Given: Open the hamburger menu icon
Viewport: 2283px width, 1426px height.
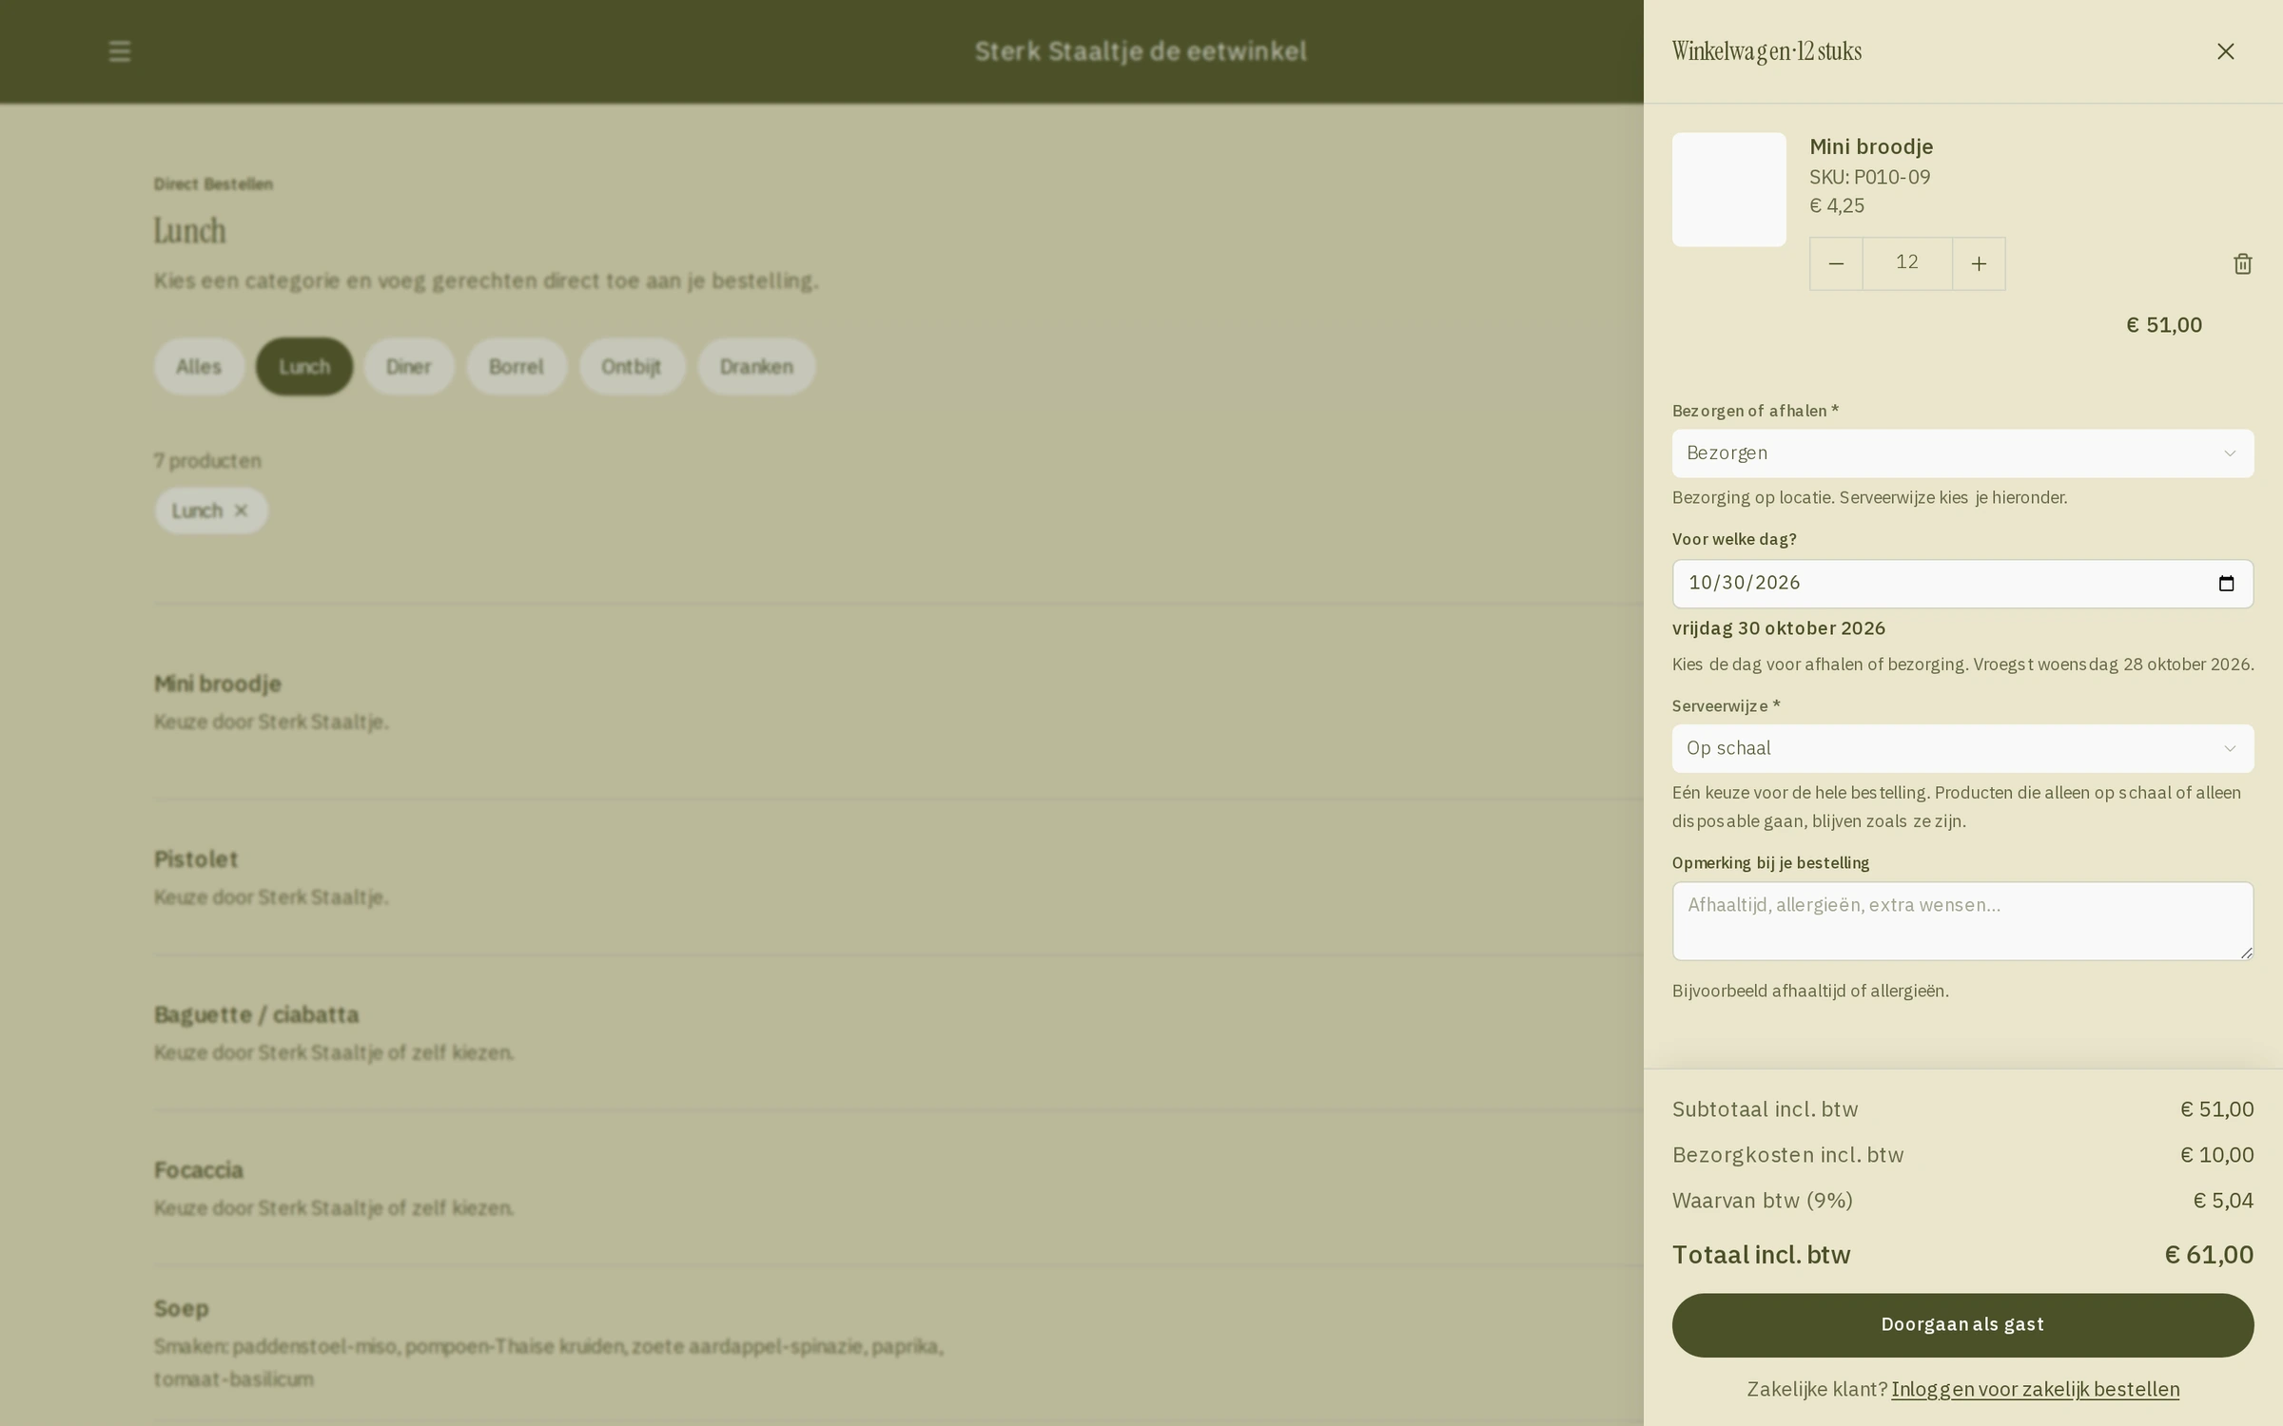Looking at the screenshot, I should [120, 51].
